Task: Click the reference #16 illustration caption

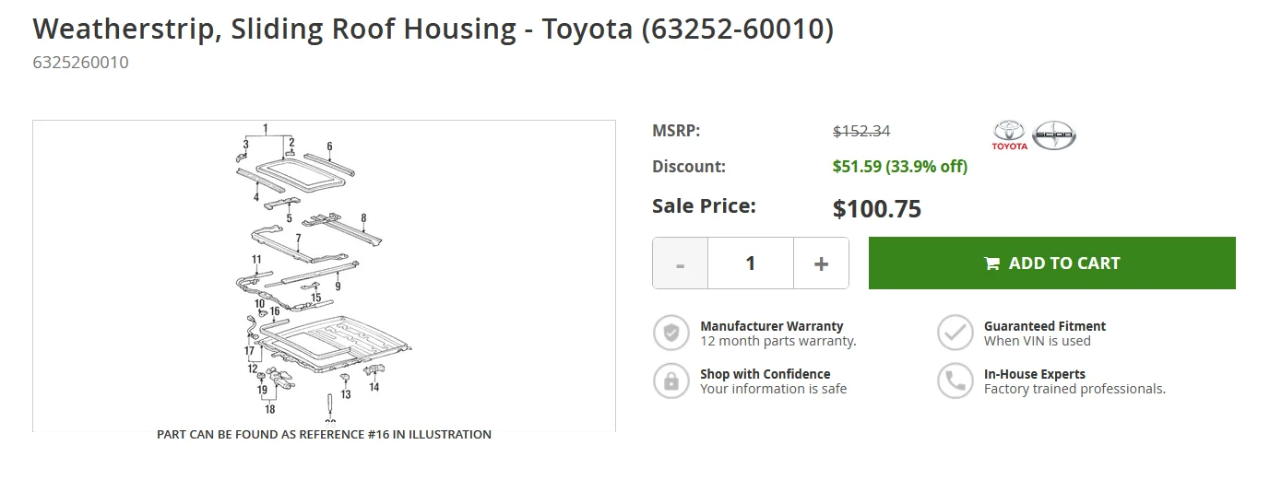Action: click(324, 434)
